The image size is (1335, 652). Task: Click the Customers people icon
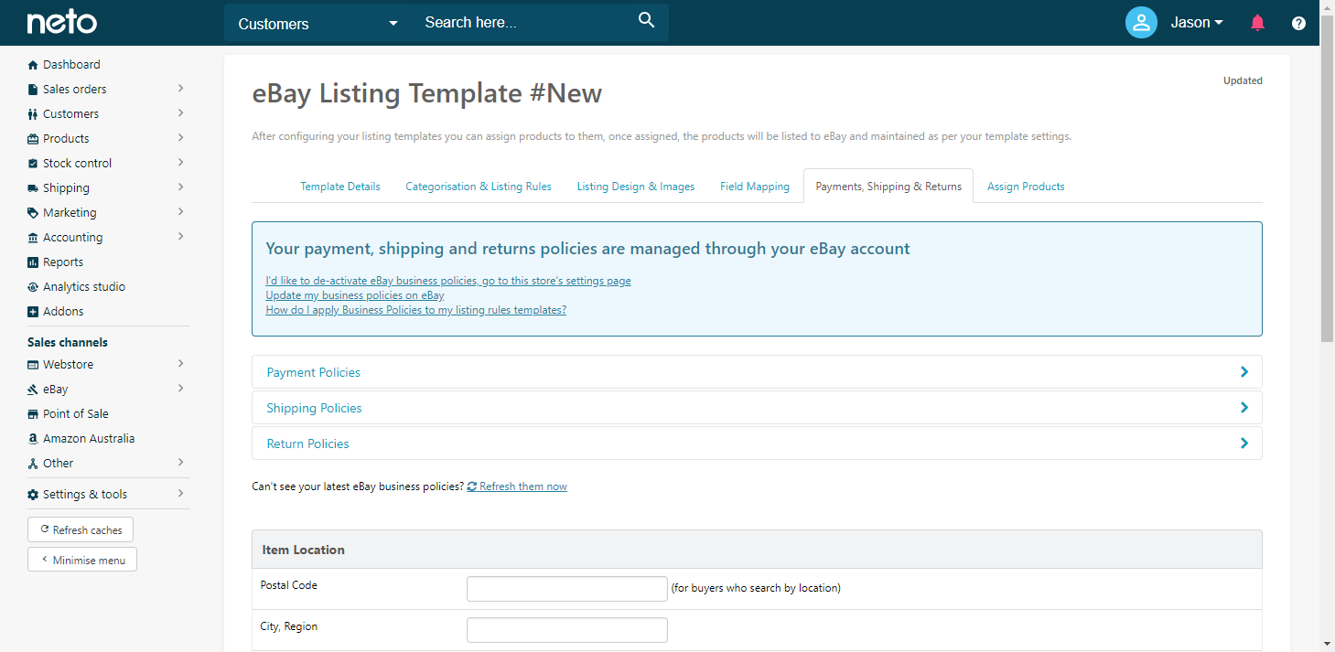pyautogui.click(x=33, y=114)
